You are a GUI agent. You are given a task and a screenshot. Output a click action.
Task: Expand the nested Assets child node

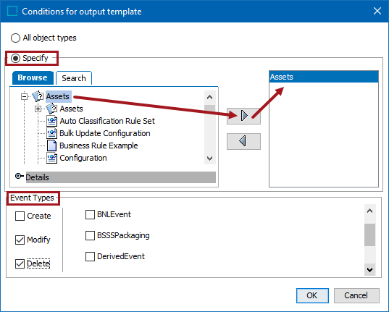[38, 109]
